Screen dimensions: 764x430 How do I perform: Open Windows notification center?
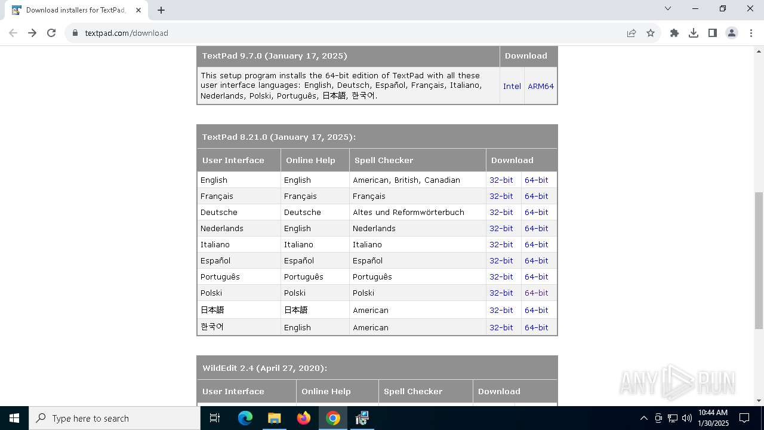click(x=744, y=418)
